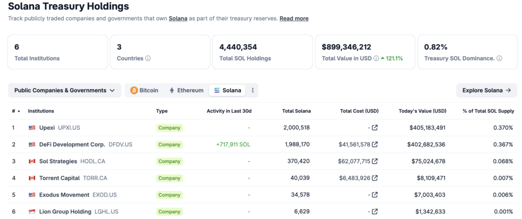Click the flag beside Lion Group Holding

[x=32, y=211]
